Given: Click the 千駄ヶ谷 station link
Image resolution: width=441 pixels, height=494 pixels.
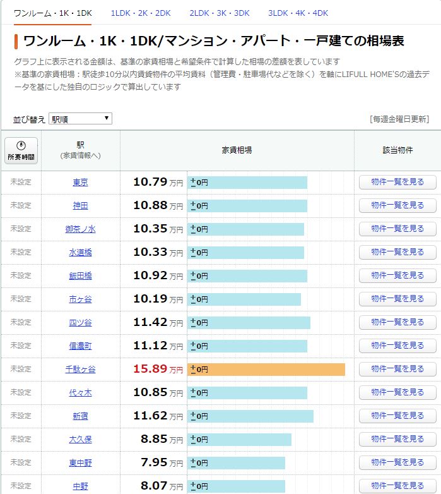Looking at the screenshot, I should point(80,370).
